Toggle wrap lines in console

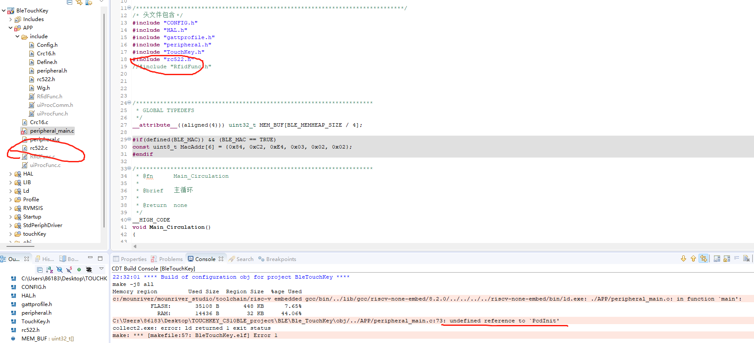point(736,258)
